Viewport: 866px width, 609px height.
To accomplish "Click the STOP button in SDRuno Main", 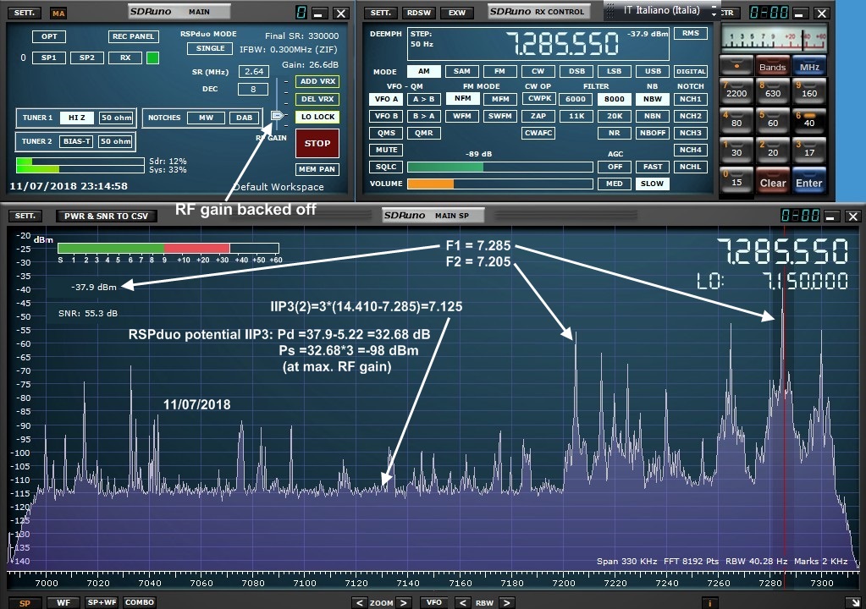I will 317,143.
